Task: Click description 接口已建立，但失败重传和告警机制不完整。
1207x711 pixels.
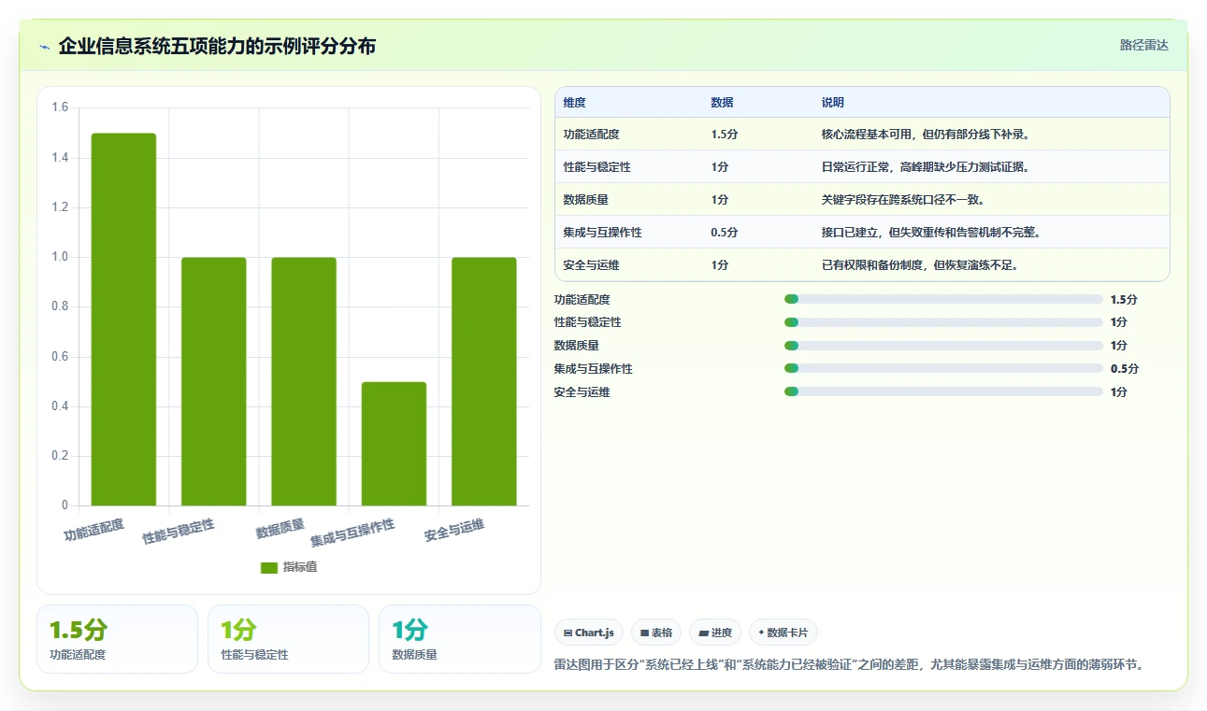Action: 931,233
